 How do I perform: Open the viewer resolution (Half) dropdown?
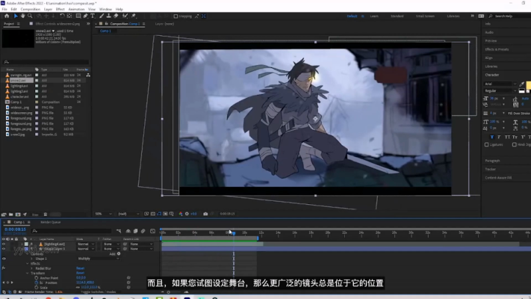coord(128,213)
